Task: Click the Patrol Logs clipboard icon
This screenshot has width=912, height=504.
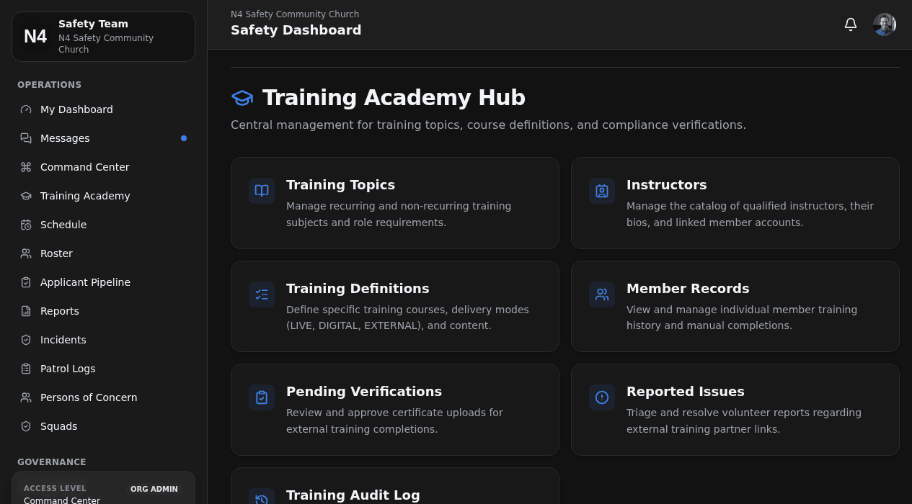Action: click(x=26, y=369)
